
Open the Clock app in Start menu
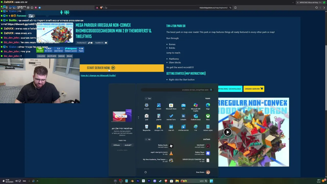pos(147,117)
